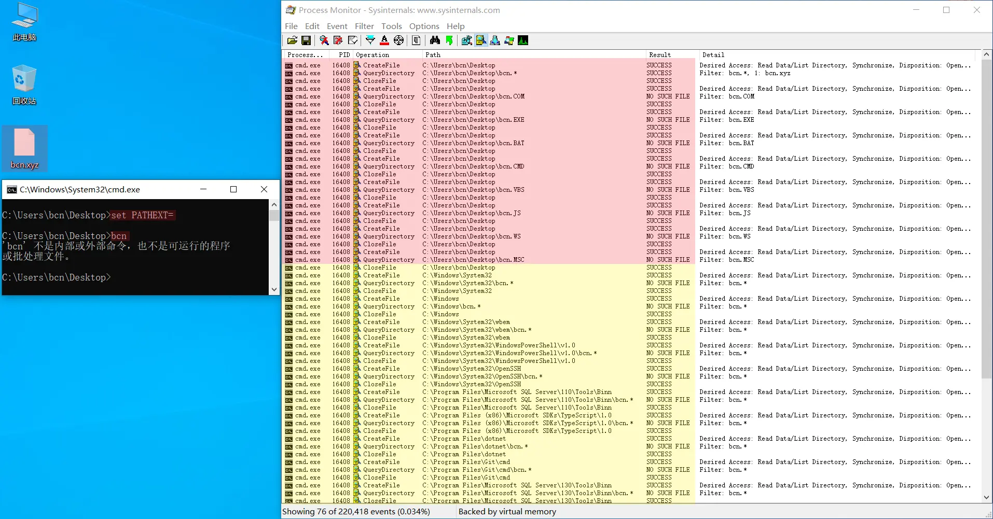The width and height of the screenshot is (993, 519).
Task: Toggle Autoscroll in the Process Monitor toolbar
Action: (338, 40)
